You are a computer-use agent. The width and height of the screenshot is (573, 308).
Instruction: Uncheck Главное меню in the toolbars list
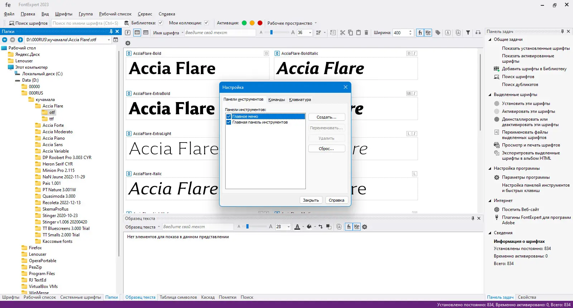tap(228, 116)
